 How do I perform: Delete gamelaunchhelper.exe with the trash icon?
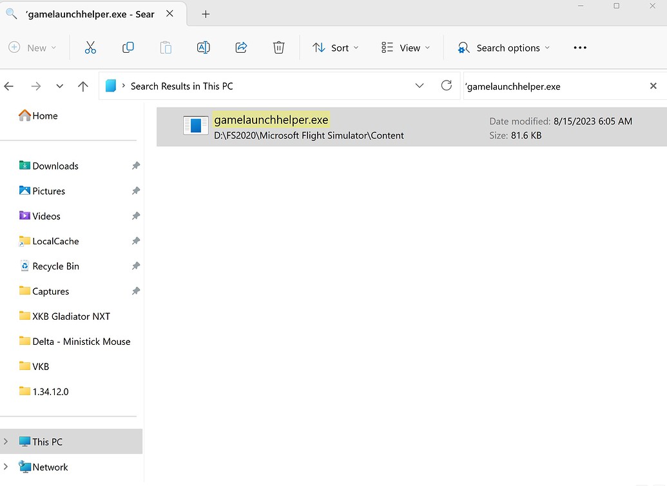278,47
